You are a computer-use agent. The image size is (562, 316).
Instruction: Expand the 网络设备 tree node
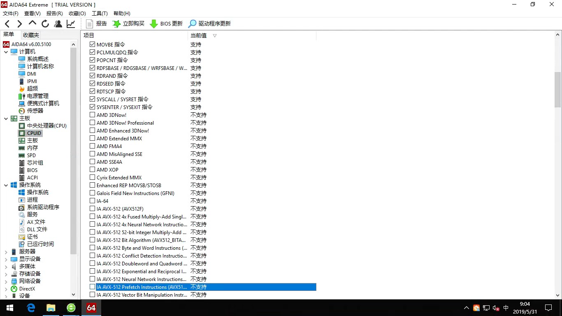6,281
